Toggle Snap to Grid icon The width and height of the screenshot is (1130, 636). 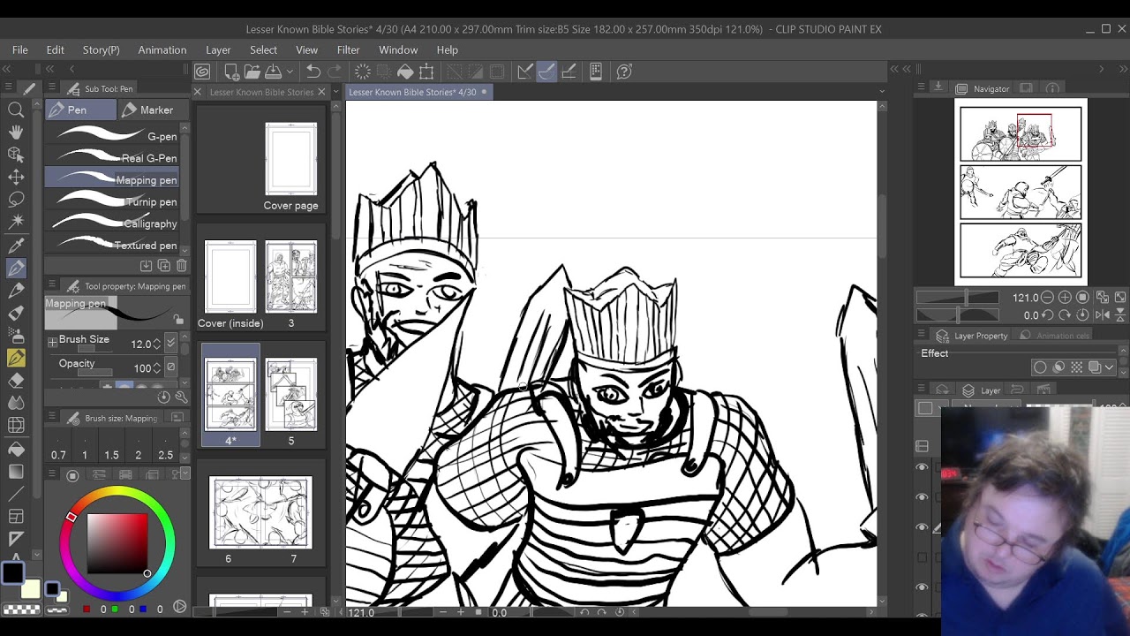pyautogui.click(x=569, y=72)
